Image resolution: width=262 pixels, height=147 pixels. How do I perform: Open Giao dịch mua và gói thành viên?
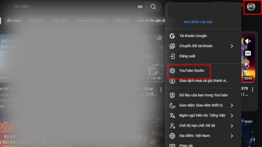tap(203, 81)
